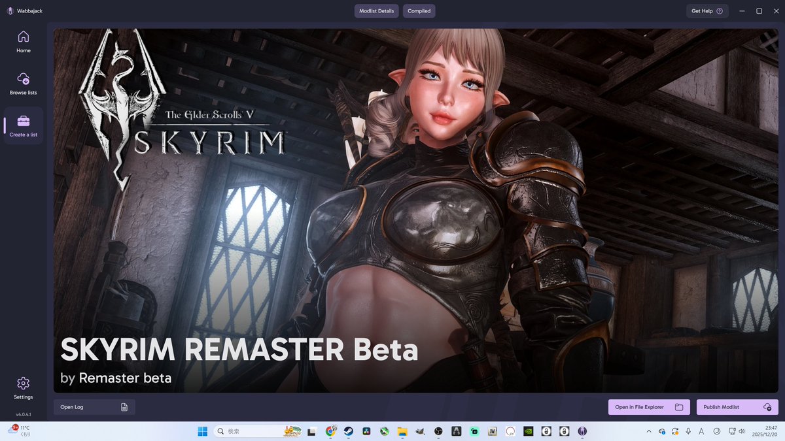Click the Publish Modlist button

pyautogui.click(x=737, y=407)
